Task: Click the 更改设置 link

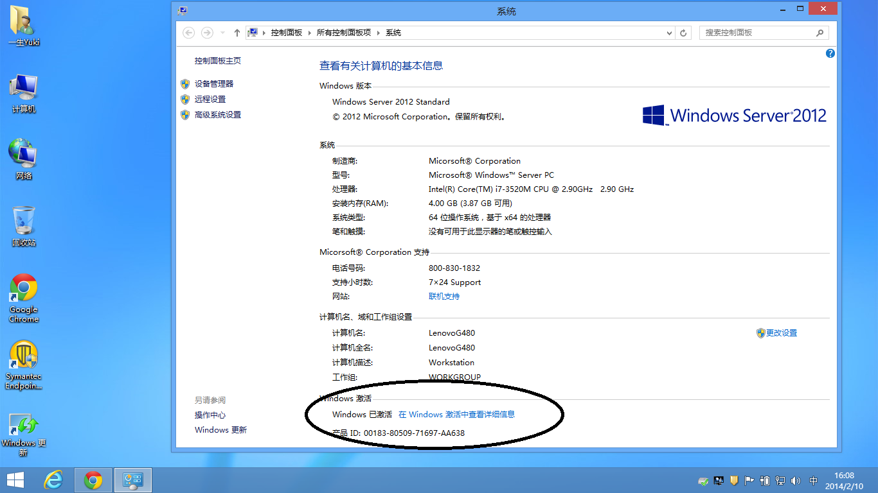Action: [782, 333]
